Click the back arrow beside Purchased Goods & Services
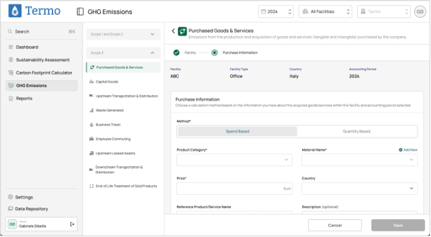431x237 pixels. click(173, 31)
